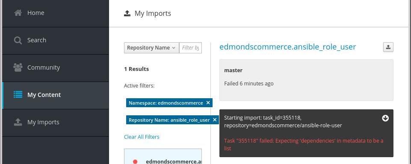This screenshot has height=164, width=411.
Task: Click the Community people icon in sidebar
Action: coord(18,67)
